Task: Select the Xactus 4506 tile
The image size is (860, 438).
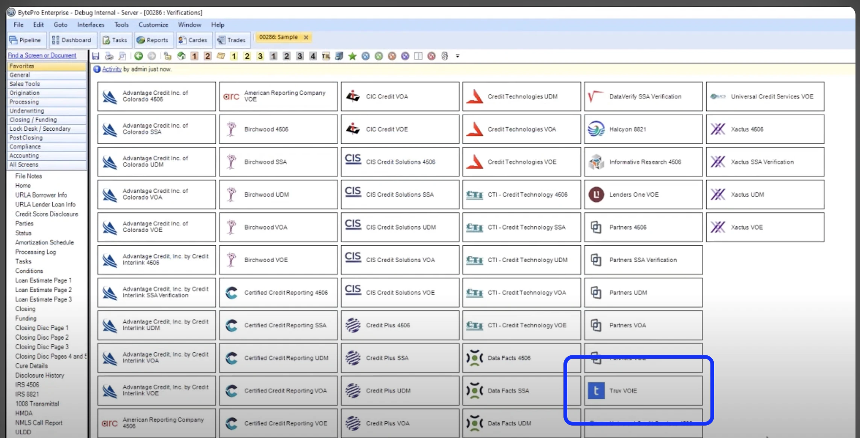Action: [765, 129]
